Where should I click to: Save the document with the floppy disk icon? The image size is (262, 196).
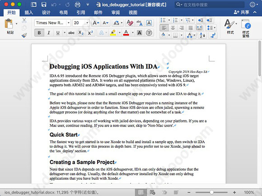point(44,5)
